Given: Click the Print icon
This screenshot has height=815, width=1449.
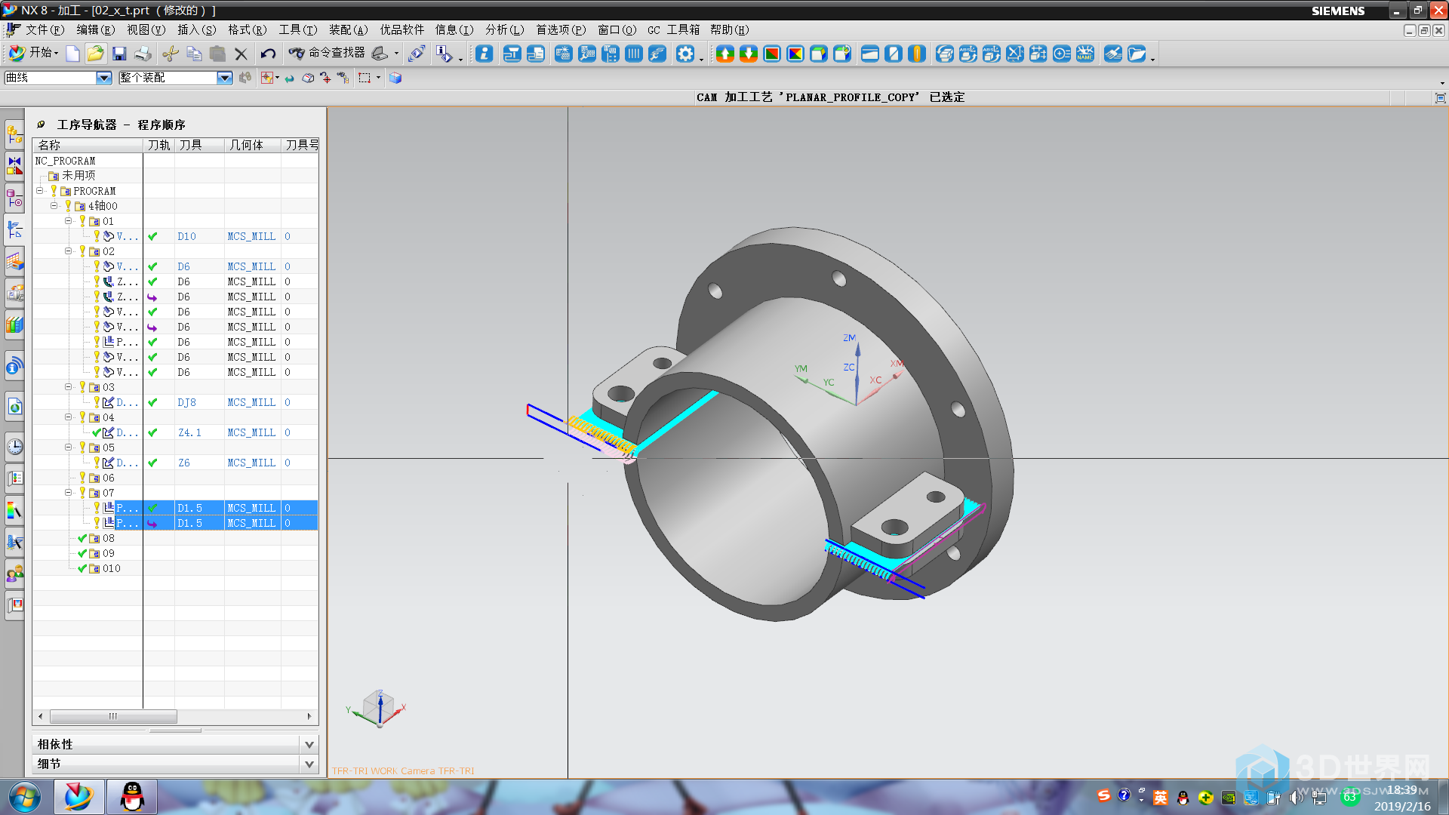Looking at the screenshot, I should 143,54.
